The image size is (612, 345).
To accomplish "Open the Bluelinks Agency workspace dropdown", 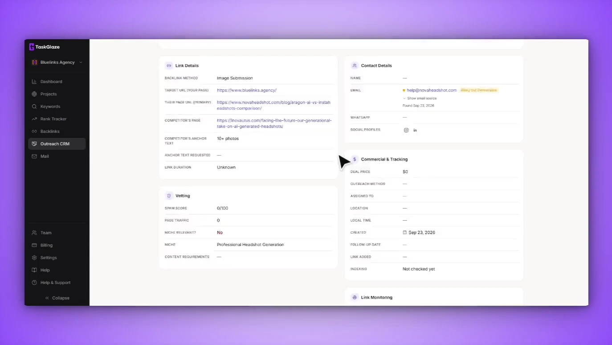I will (x=57, y=62).
